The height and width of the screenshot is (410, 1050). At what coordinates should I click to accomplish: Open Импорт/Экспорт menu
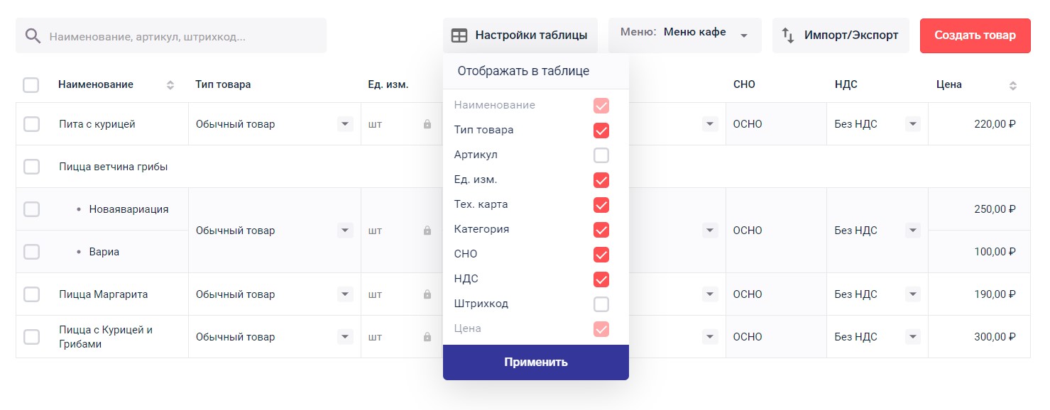pos(841,35)
